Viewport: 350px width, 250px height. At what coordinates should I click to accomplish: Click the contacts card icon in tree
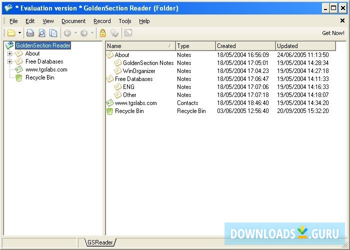click(19, 69)
